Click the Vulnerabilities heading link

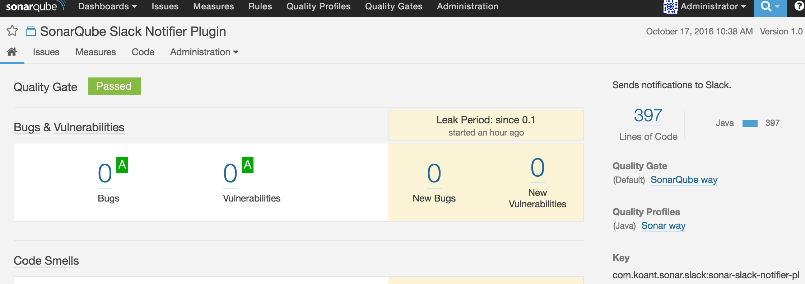point(89,127)
